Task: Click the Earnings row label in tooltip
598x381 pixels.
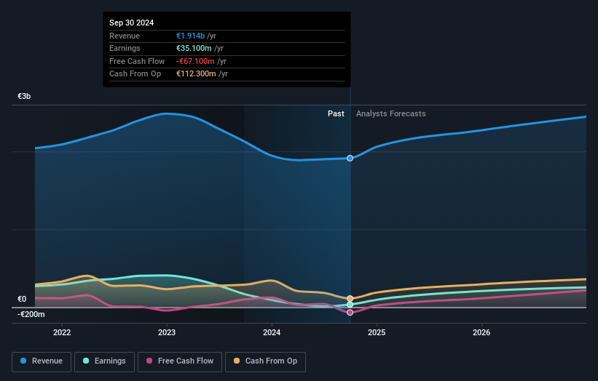Action: click(125, 48)
